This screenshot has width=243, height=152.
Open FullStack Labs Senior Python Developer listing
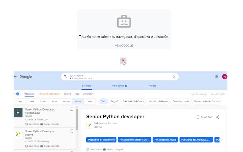(x=44, y=117)
